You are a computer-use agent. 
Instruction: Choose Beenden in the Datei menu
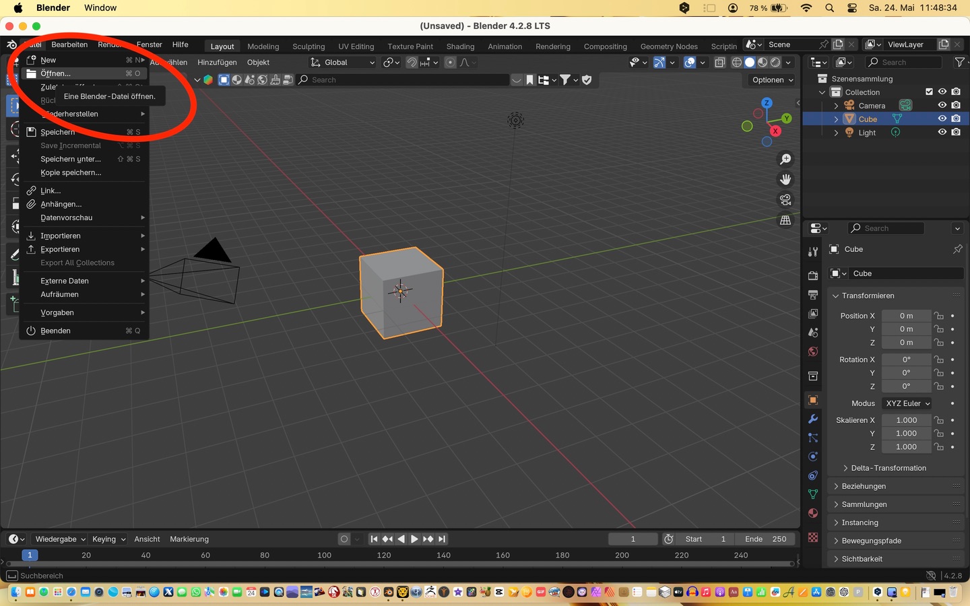(x=84, y=331)
